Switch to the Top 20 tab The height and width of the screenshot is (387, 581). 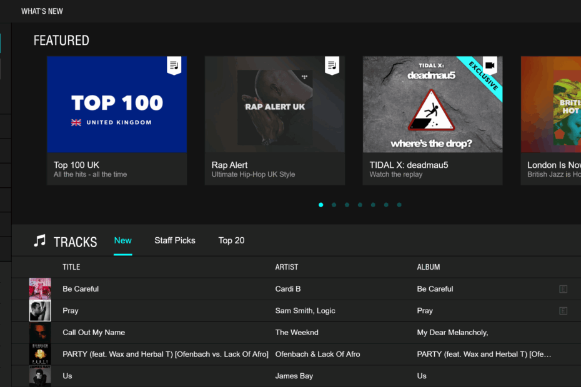click(x=232, y=240)
